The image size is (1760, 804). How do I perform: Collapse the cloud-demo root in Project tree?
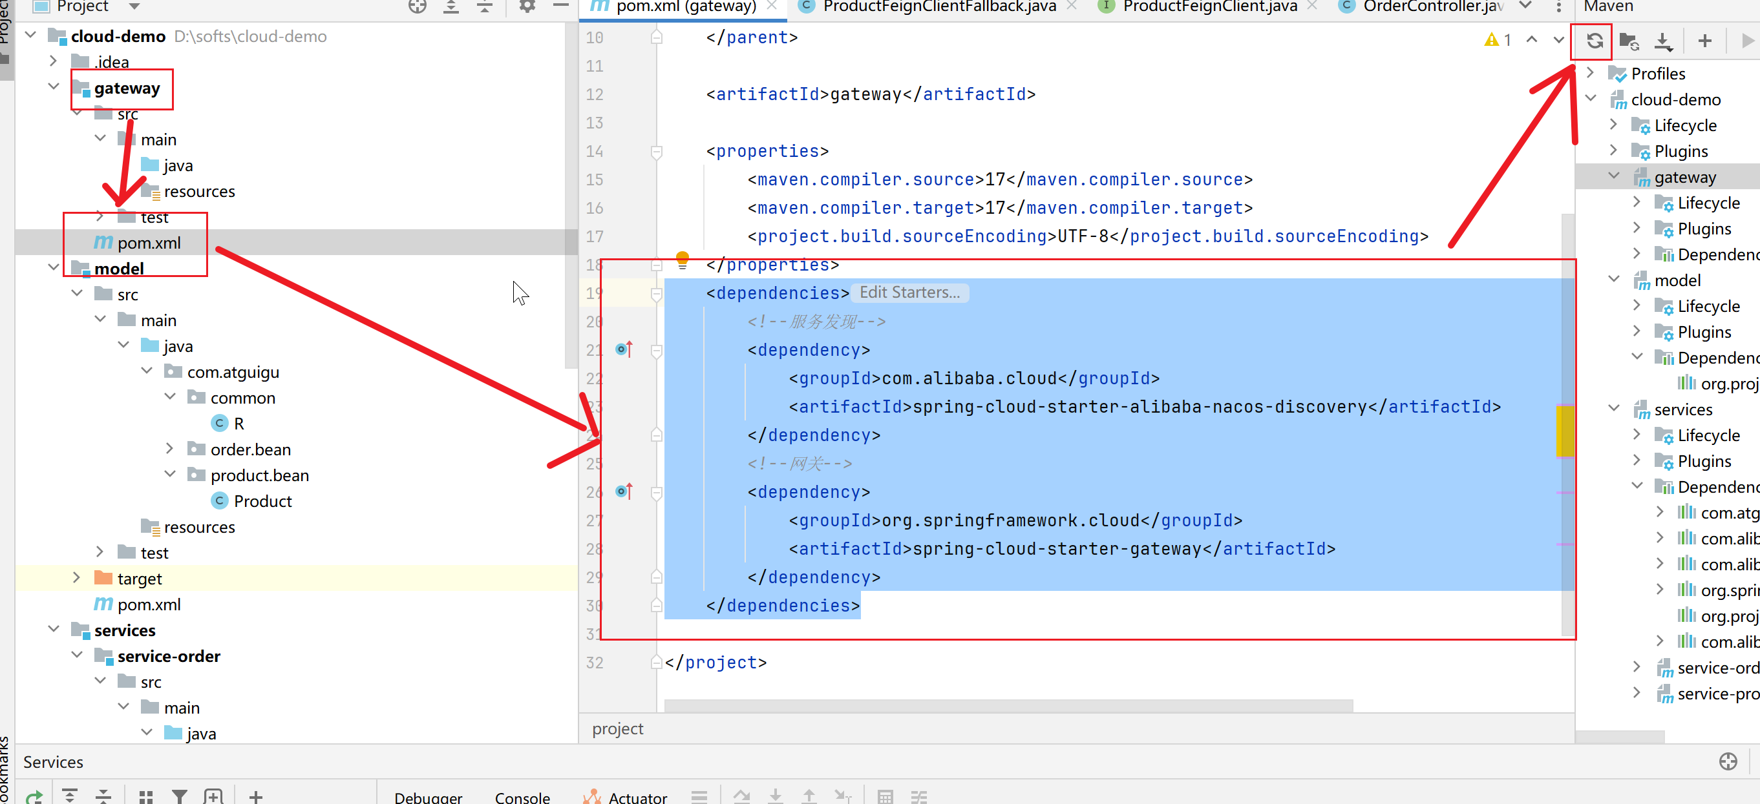coord(31,35)
